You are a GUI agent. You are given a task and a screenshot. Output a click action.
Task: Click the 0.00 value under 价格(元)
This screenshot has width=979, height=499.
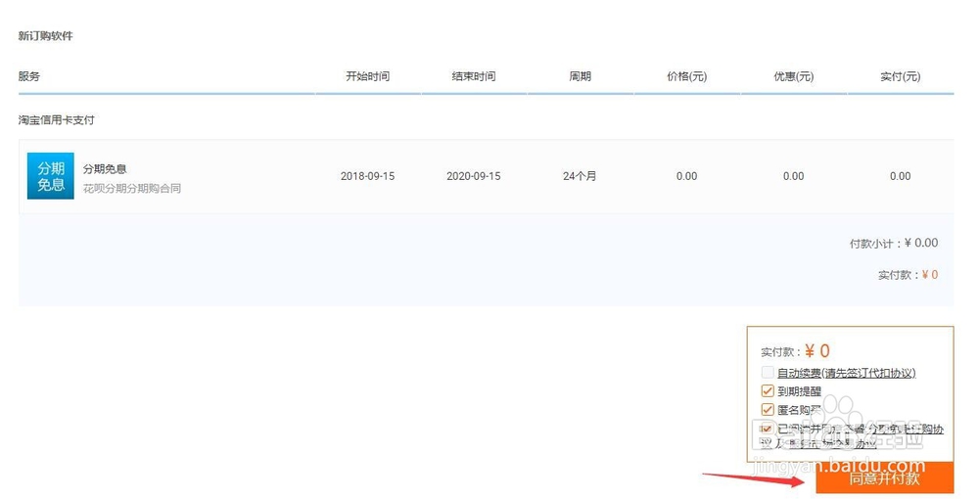tap(687, 176)
